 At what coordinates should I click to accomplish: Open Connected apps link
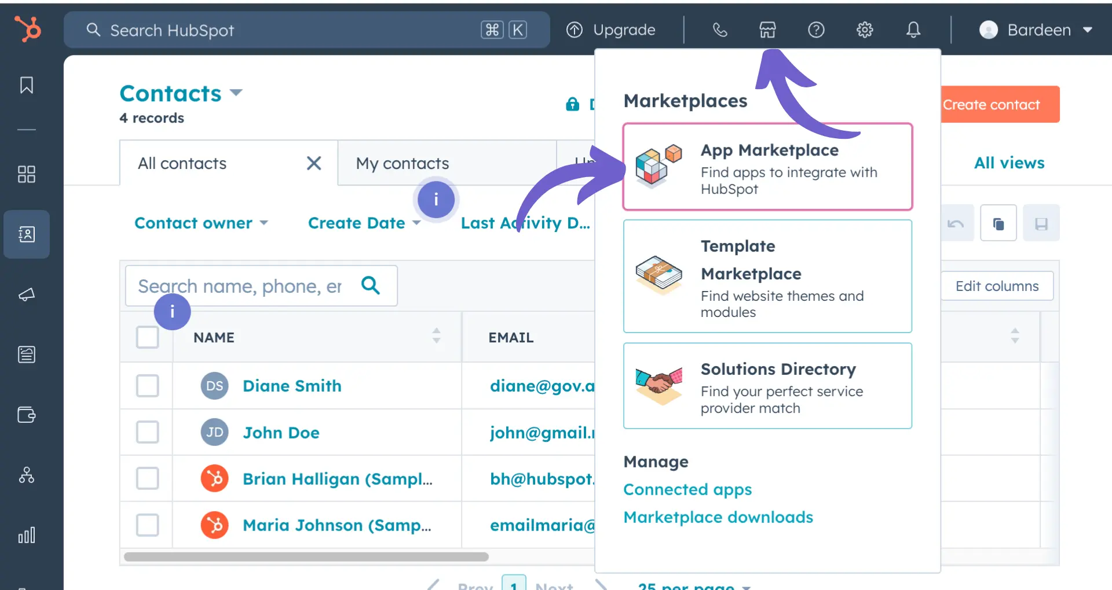pyautogui.click(x=687, y=489)
